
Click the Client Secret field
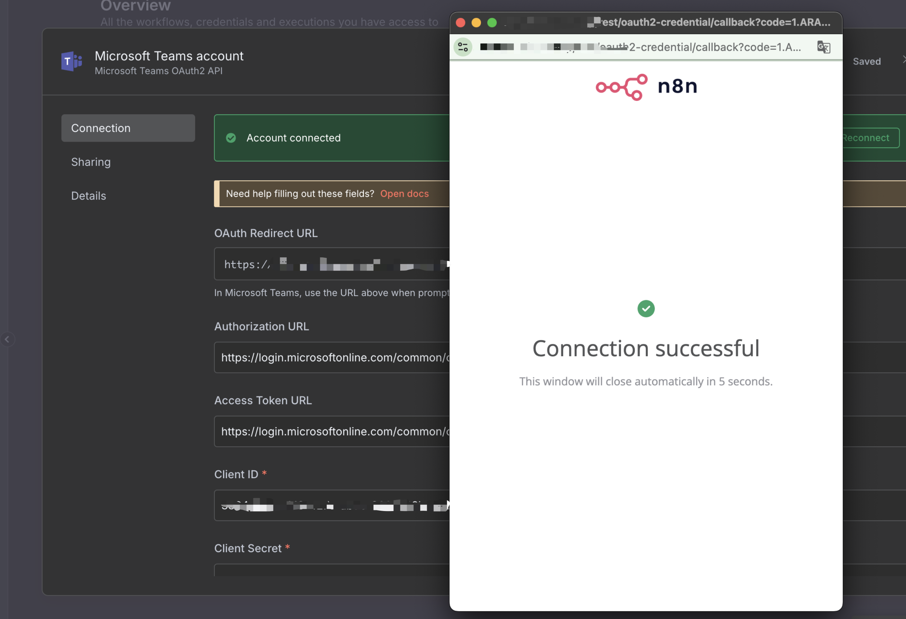pyautogui.click(x=332, y=570)
